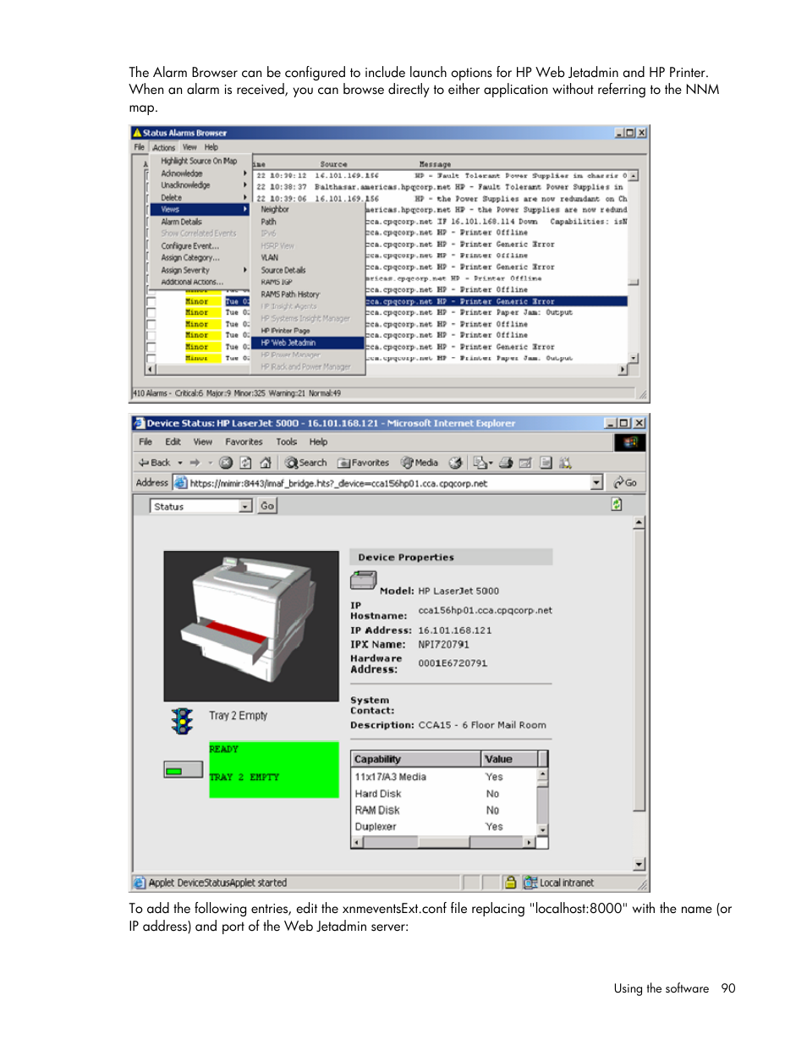This screenshot has width=807, height=1045.
Task: Open the Forward button history dropdown arrow
Action: tap(210, 463)
